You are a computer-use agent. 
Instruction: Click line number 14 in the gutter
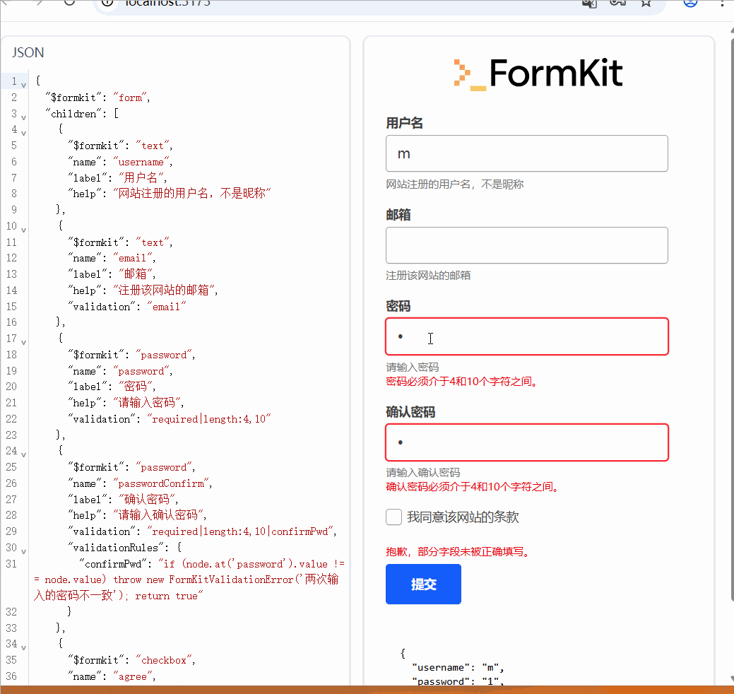tap(12, 290)
